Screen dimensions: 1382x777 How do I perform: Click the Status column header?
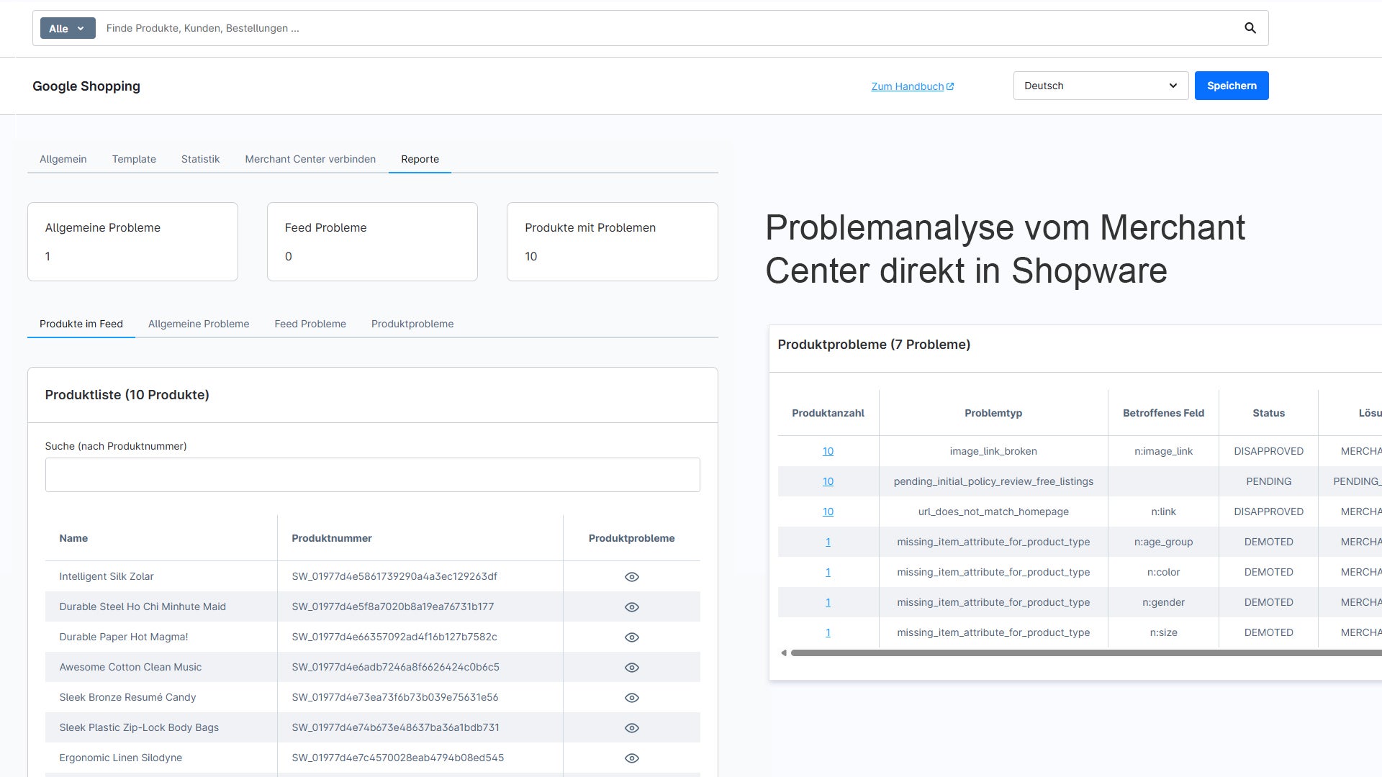(1268, 413)
